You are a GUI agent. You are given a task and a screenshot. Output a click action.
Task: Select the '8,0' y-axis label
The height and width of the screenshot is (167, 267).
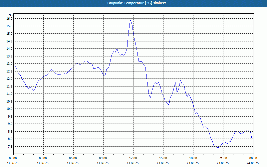click(x=10, y=139)
